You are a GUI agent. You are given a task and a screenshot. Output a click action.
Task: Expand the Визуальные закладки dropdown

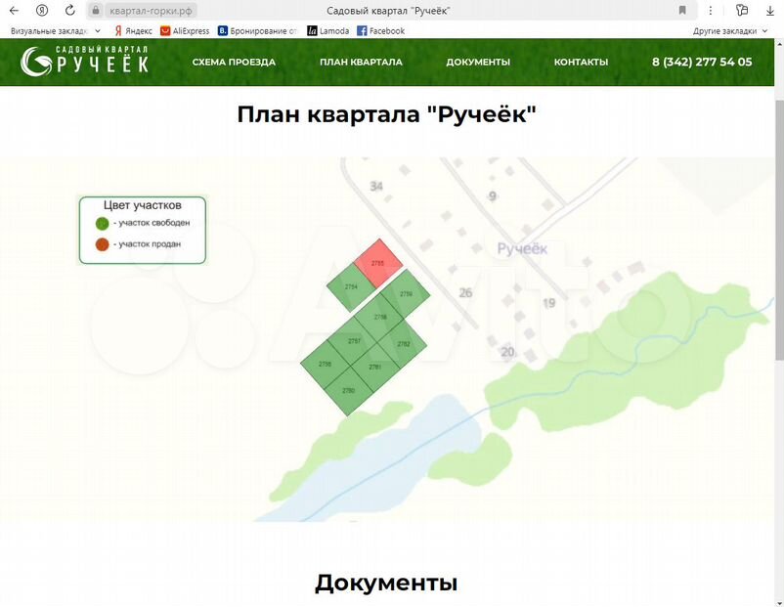tap(55, 30)
